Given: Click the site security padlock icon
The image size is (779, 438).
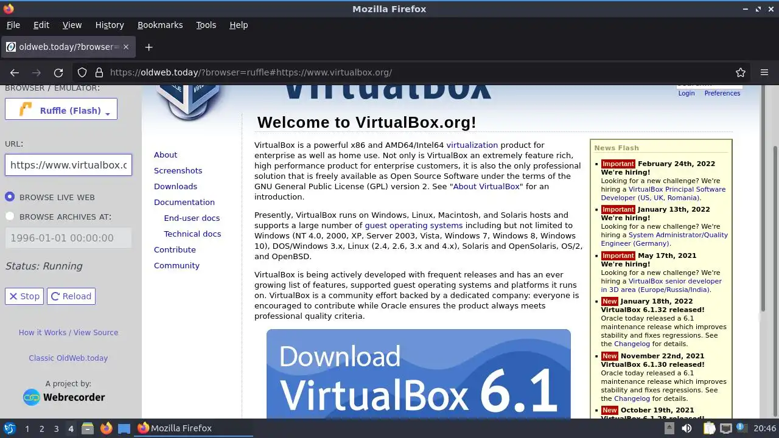Looking at the screenshot, I should [99, 72].
